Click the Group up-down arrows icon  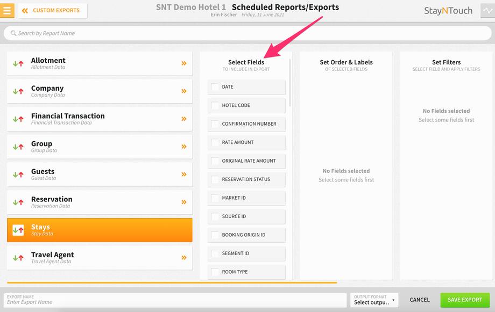(18, 147)
